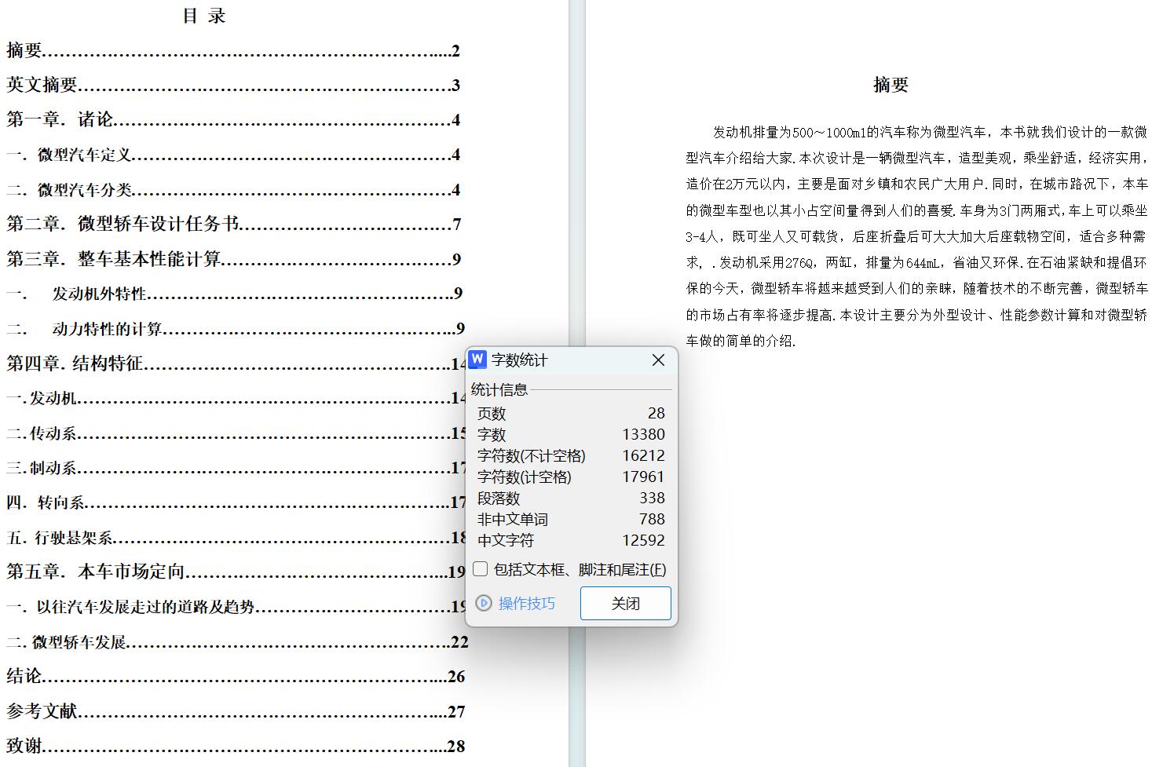This screenshot has height=767, width=1152.
Task: Go to 第一章 诸论 contents entry
Action: coord(60,120)
